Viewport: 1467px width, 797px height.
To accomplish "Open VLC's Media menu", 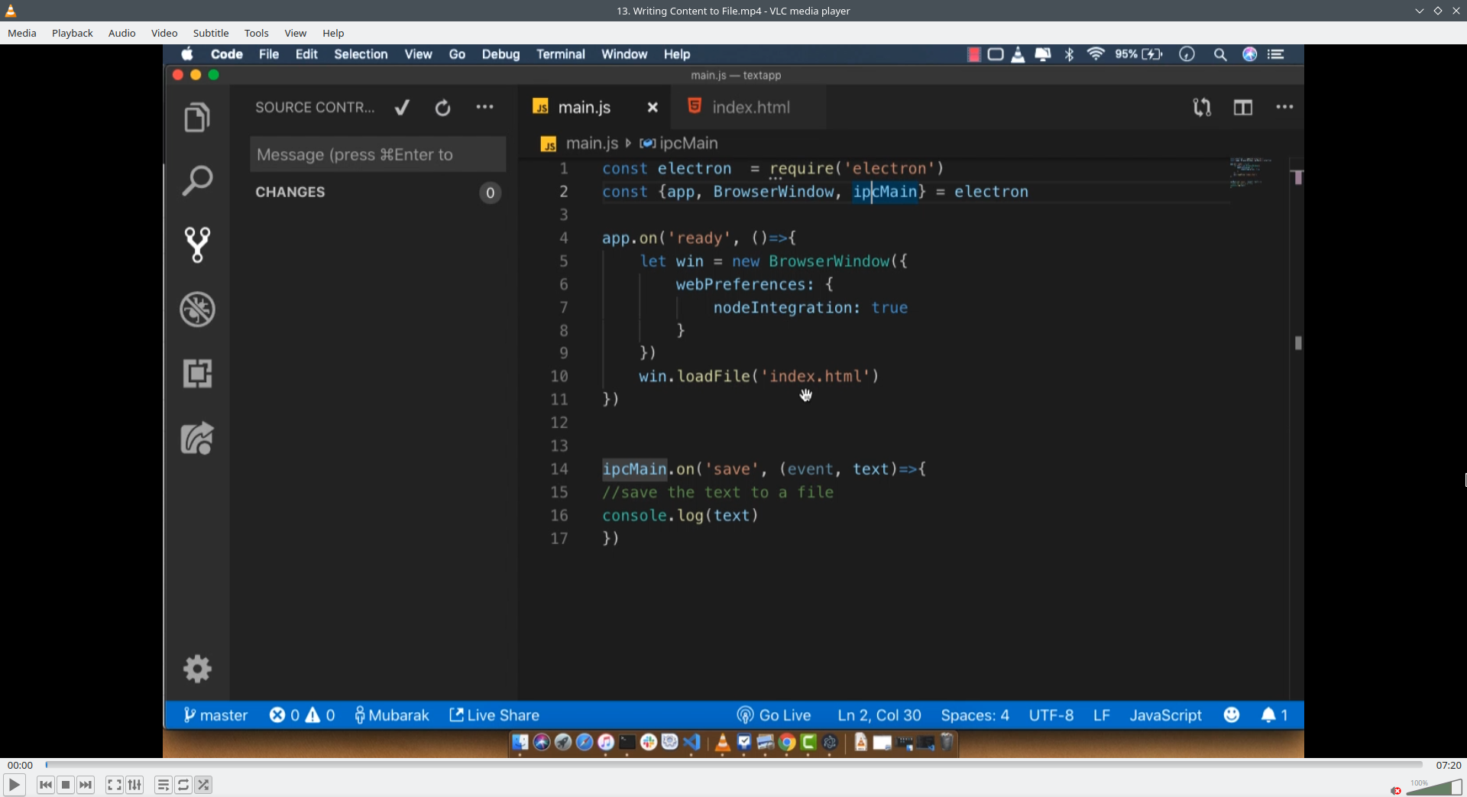I will (x=22, y=33).
